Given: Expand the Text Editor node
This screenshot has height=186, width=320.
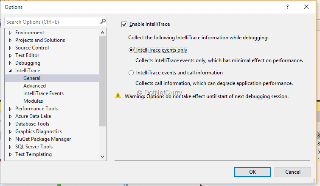Looking at the screenshot, I should [10, 55].
